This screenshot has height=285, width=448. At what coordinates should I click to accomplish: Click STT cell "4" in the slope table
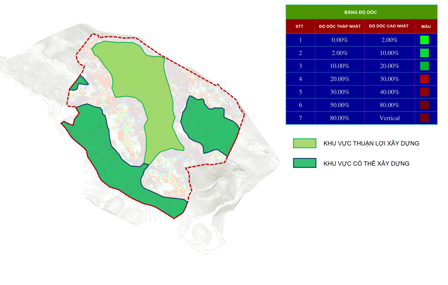(x=300, y=79)
